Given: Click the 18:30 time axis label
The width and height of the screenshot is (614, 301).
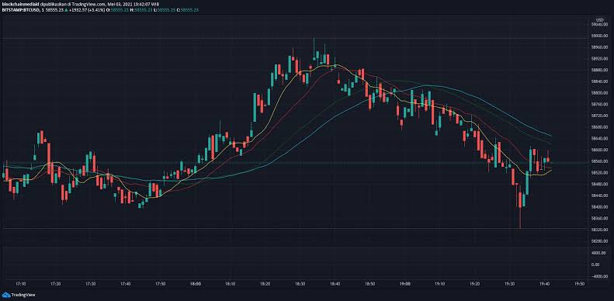Looking at the screenshot, I should pyautogui.click(x=300, y=283).
